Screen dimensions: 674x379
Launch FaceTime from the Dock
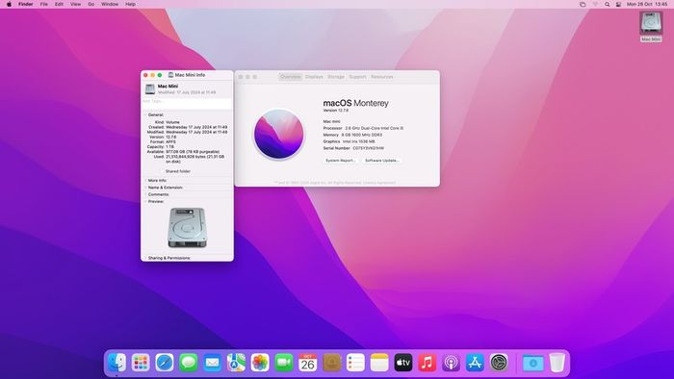(x=284, y=363)
